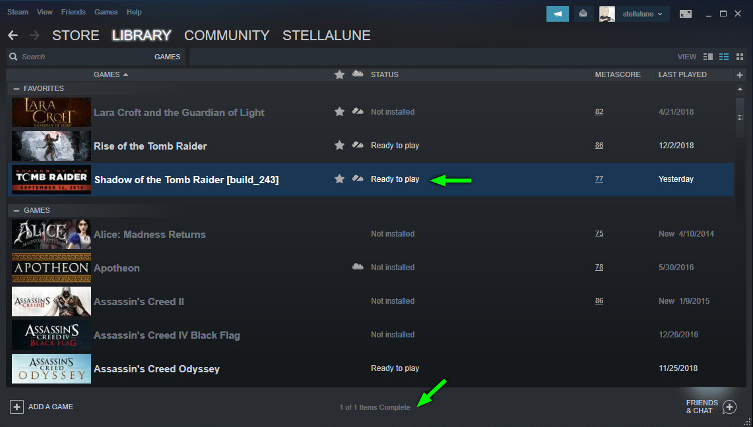Open the inbox envelope icon

583,14
